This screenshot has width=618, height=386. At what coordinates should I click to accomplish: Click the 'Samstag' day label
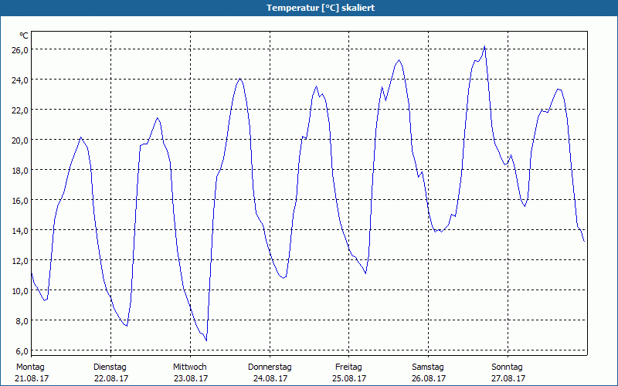[428, 367]
